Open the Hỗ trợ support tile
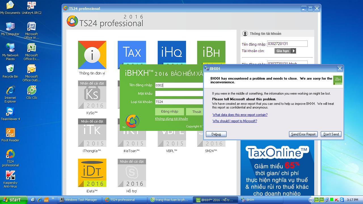Image resolution: width=363 pixels, height=204 pixels. [x=132, y=173]
